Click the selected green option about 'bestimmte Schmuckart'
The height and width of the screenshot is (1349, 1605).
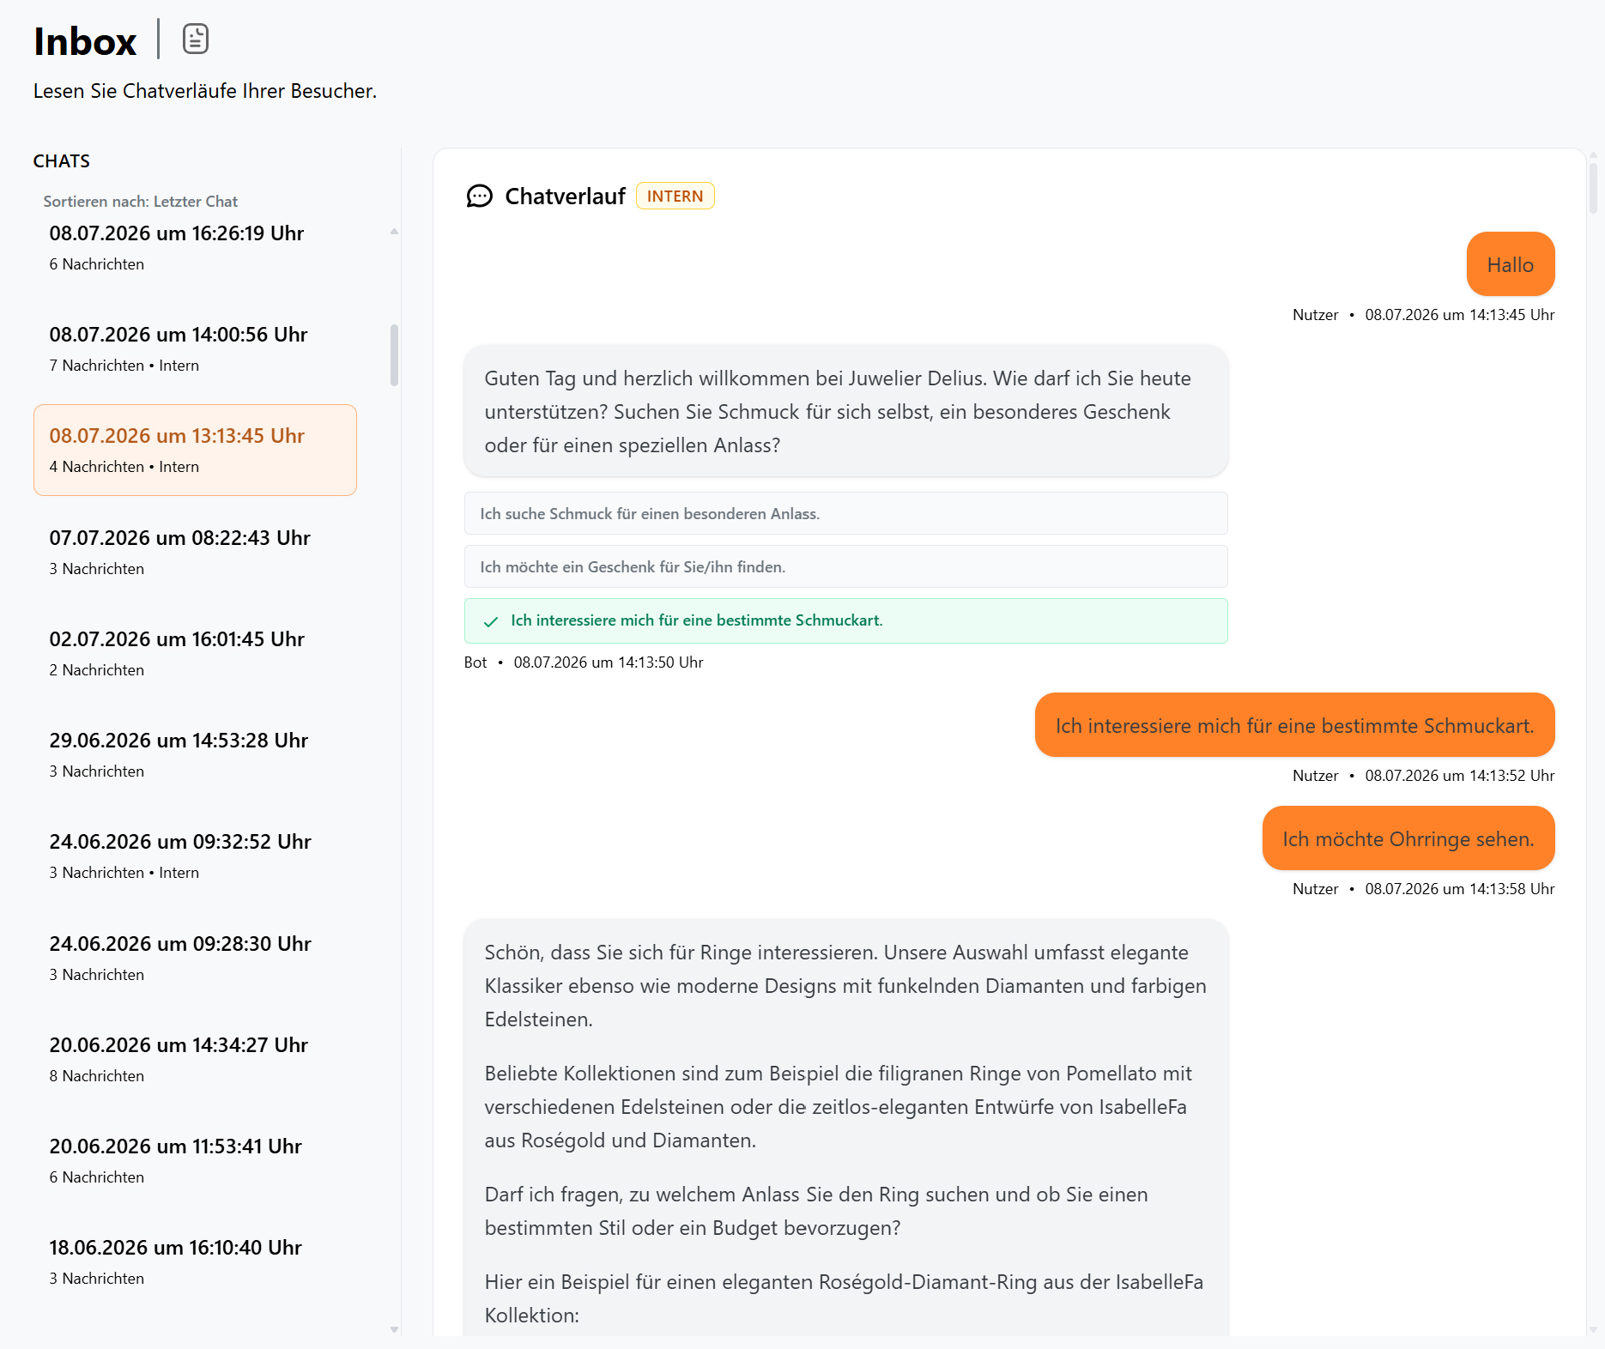845,620
